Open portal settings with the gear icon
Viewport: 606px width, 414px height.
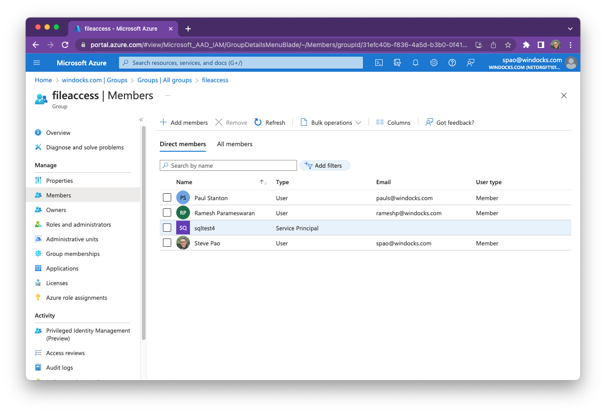pos(433,63)
